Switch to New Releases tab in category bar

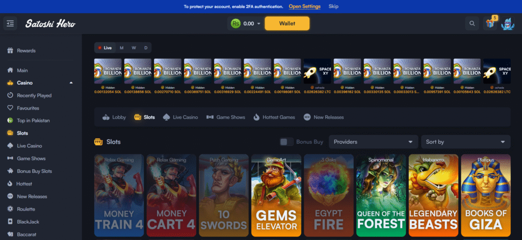pyautogui.click(x=324, y=117)
